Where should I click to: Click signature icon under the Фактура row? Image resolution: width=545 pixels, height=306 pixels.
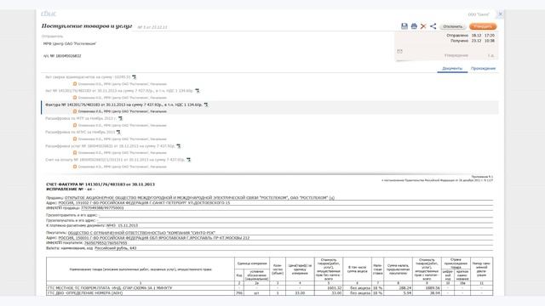pos(74,111)
